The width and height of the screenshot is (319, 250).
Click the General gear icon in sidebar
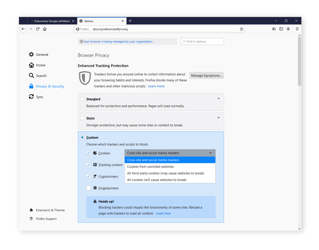[x=31, y=54]
